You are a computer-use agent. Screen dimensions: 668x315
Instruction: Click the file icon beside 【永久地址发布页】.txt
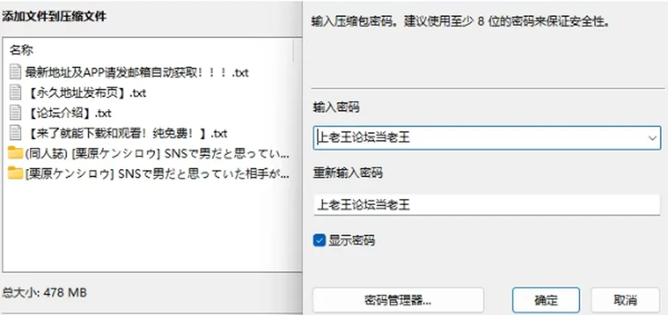click(15, 92)
